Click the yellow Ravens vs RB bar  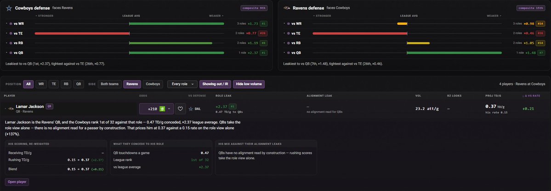418,43
